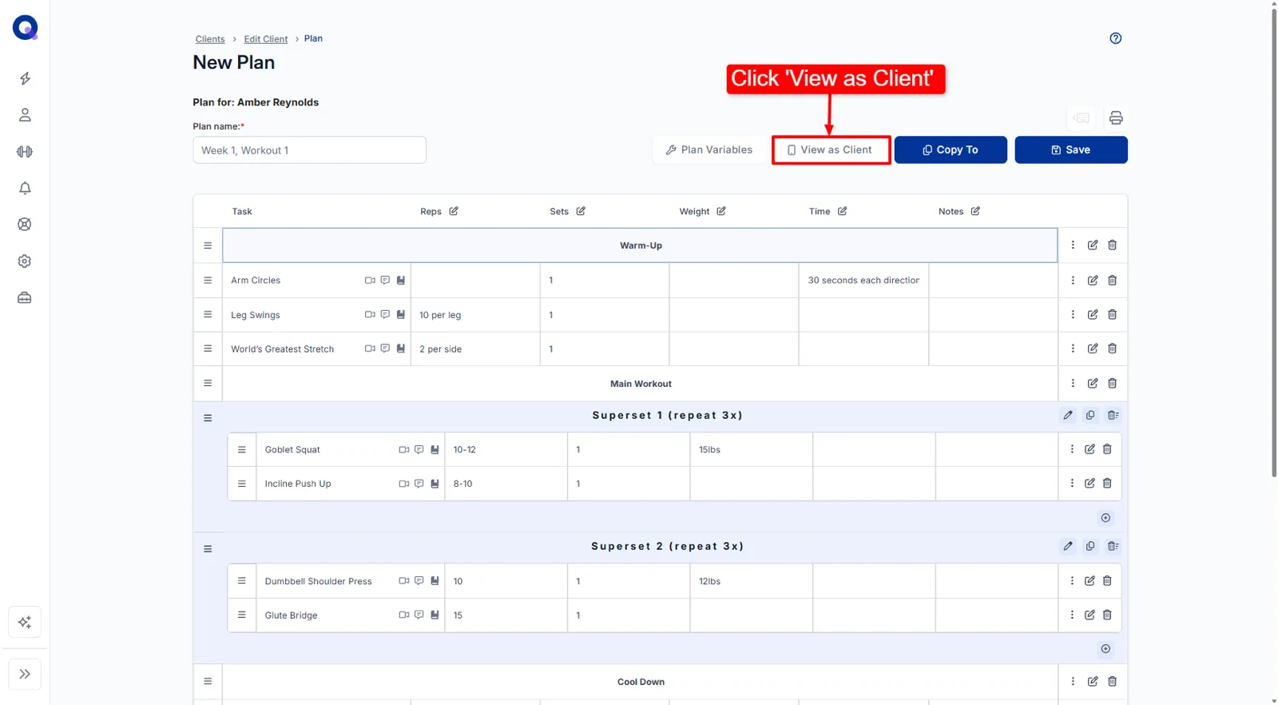Delete the Incline Push Up row
The width and height of the screenshot is (1278, 705).
(x=1107, y=484)
